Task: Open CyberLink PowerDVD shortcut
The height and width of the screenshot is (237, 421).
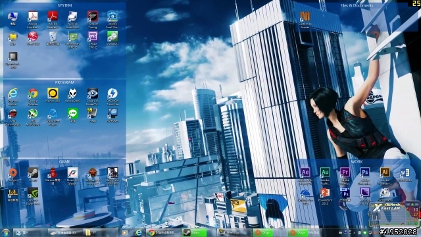Action: [93, 97]
